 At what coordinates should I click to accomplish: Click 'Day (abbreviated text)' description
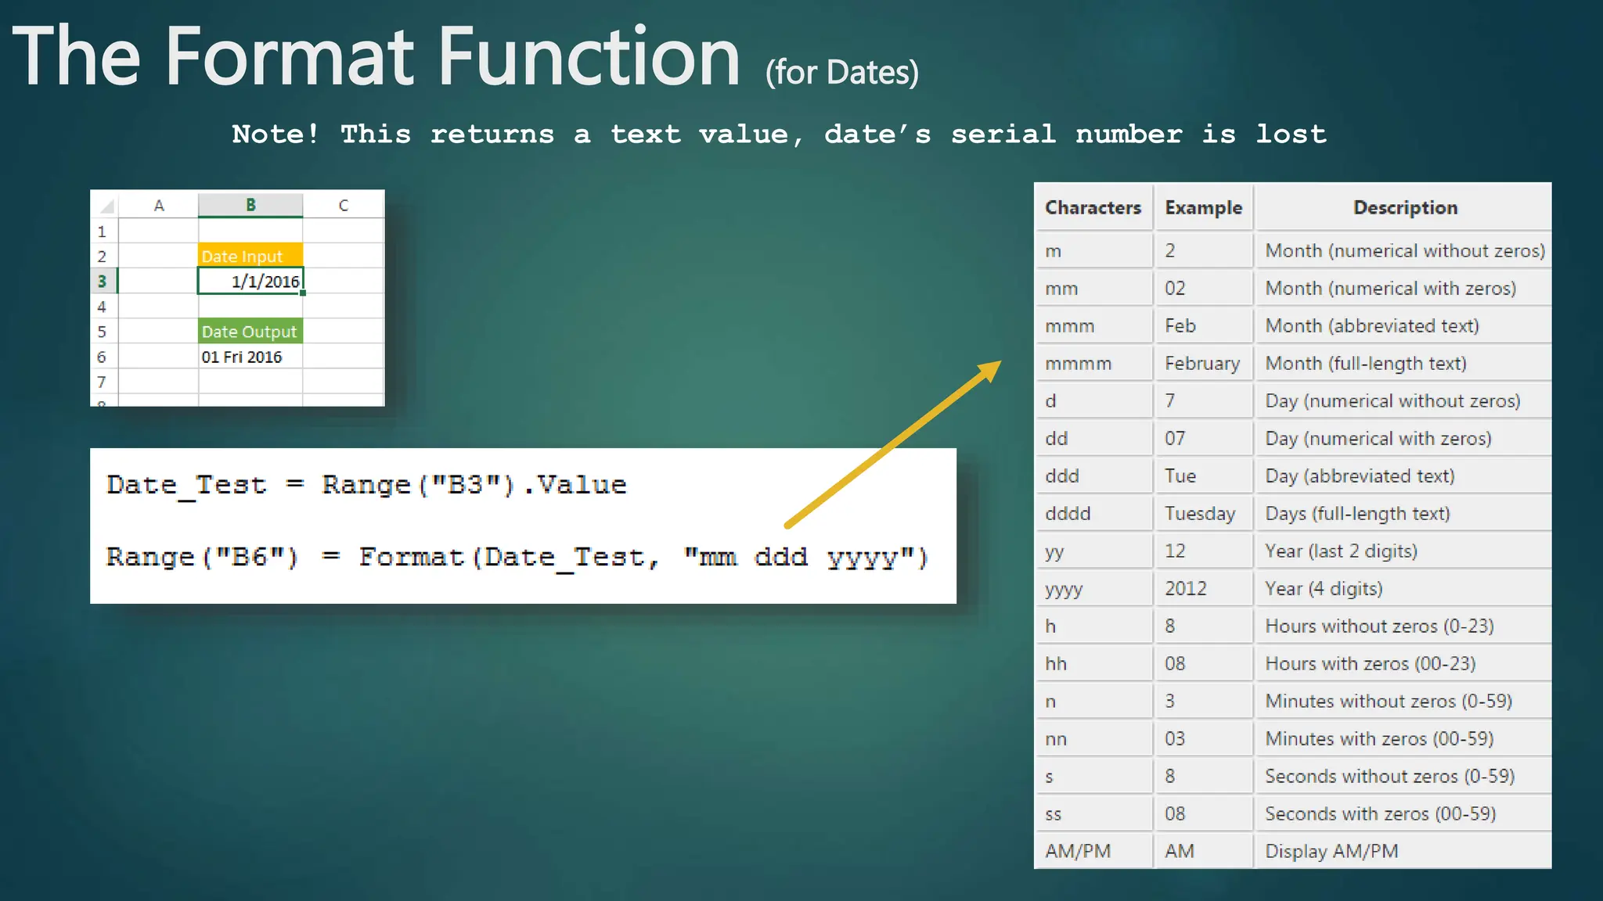pos(1405,476)
